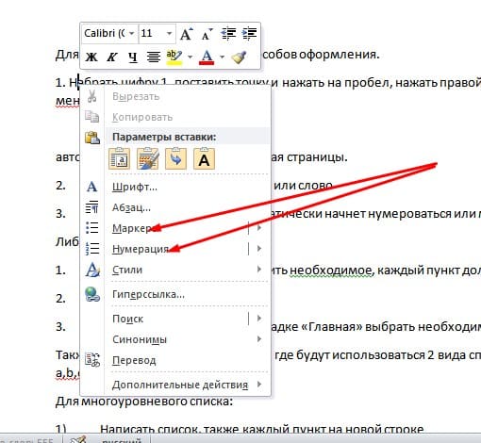Select Маркеры bullets menu entry
Image resolution: width=481 pixels, height=443 pixels.
pos(175,228)
